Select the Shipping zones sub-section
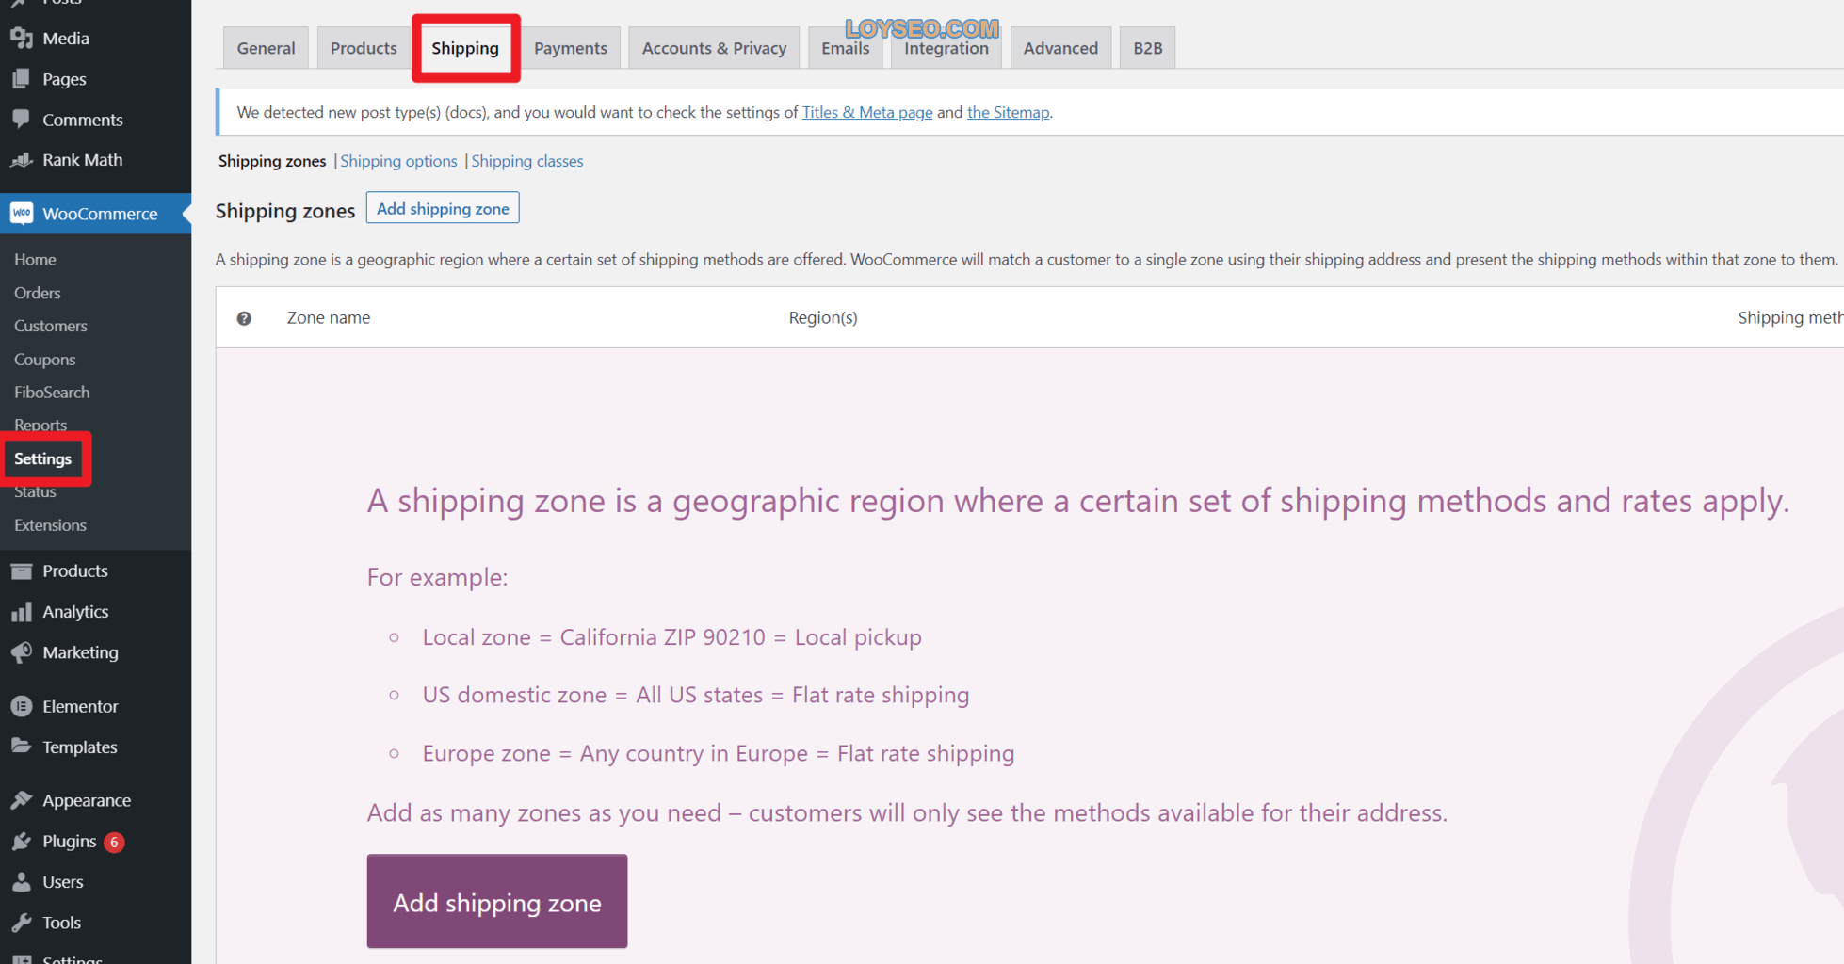 tap(272, 161)
